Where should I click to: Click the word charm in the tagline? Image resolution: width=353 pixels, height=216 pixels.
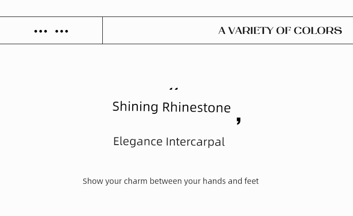click(x=135, y=181)
